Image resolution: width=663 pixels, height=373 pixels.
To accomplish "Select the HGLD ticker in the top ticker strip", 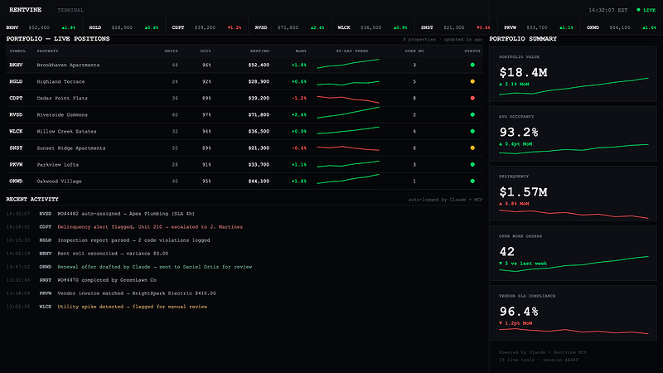I will pyautogui.click(x=123, y=27).
